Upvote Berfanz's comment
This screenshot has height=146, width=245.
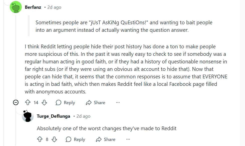point(28,102)
